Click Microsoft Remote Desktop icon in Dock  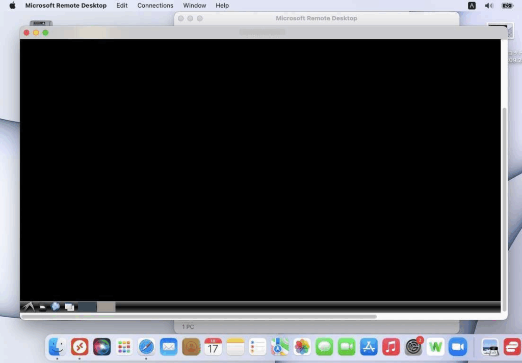point(80,347)
